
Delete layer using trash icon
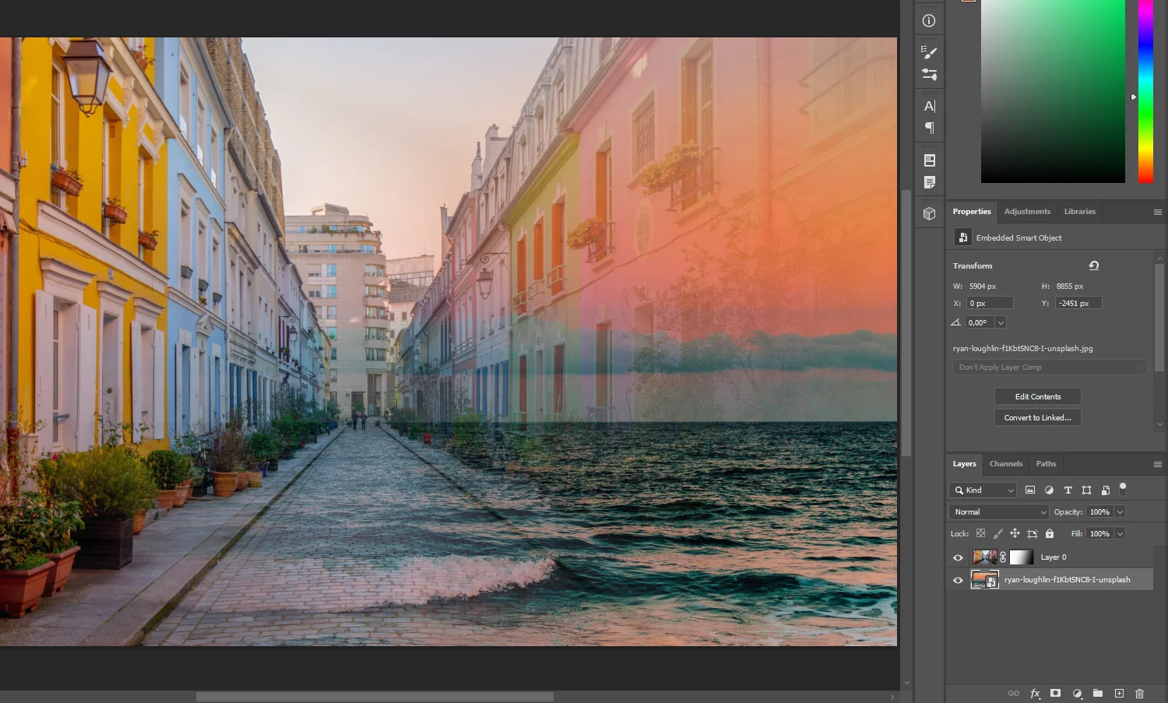pyautogui.click(x=1140, y=693)
